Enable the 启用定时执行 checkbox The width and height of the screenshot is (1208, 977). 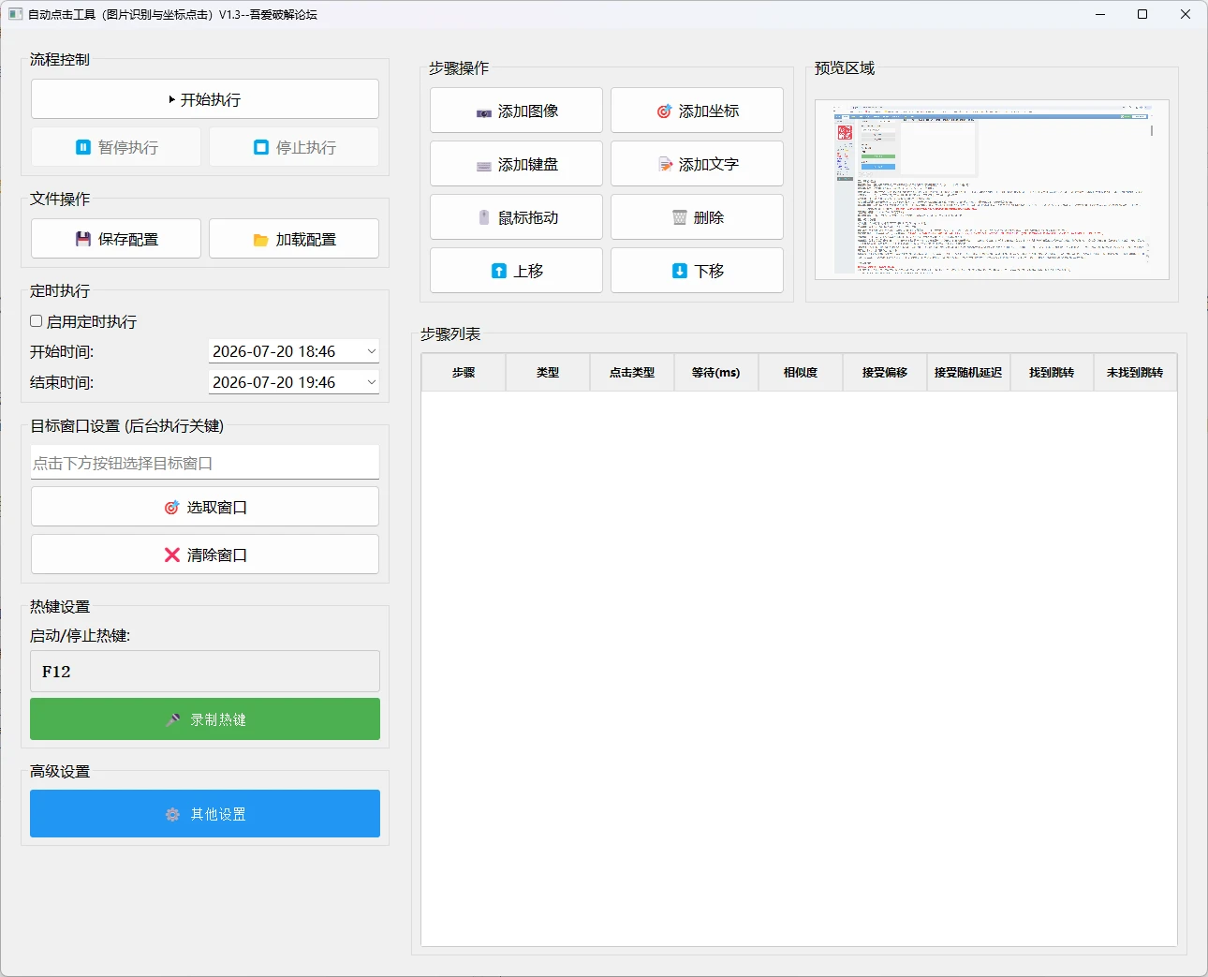(x=37, y=321)
